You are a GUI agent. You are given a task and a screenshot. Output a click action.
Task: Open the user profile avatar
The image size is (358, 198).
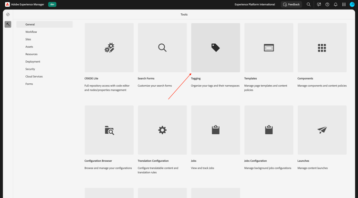tap(352, 4)
